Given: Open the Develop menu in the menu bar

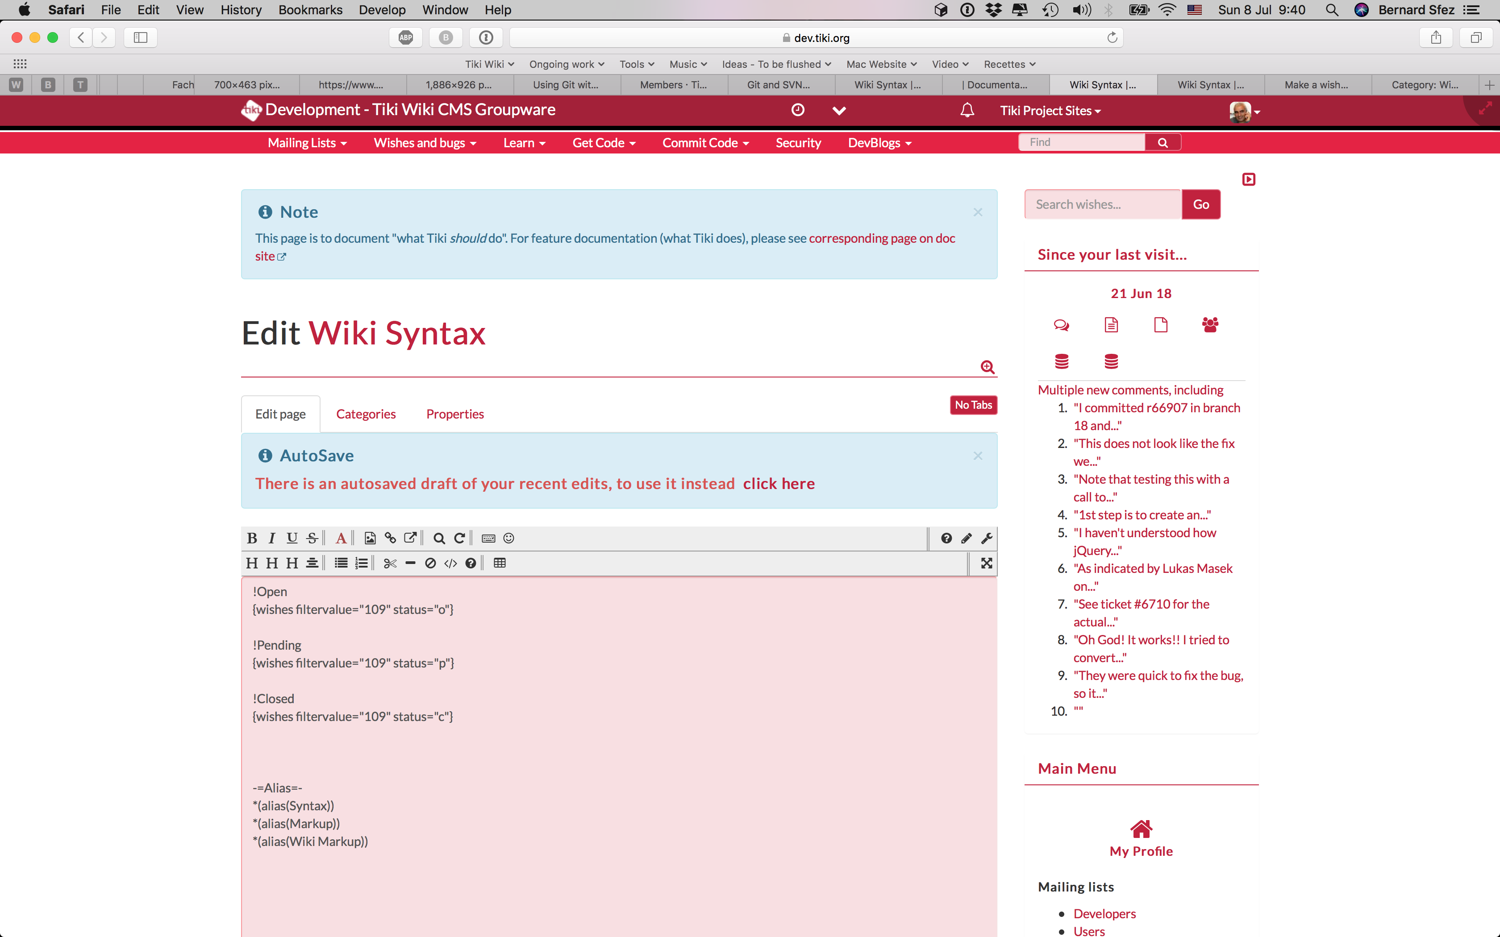Looking at the screenshot, I should (x=383, y=10).
